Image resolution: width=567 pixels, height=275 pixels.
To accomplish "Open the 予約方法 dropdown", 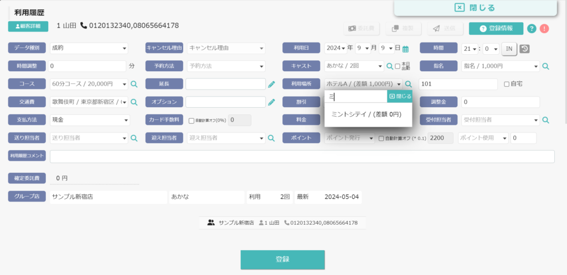I will pos(226,66).
